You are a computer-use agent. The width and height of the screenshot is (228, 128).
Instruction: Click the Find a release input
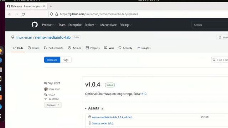tap(219, 60)
